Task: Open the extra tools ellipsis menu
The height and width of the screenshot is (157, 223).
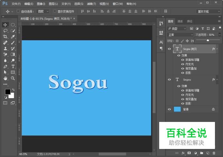Action: click(5, 84)
